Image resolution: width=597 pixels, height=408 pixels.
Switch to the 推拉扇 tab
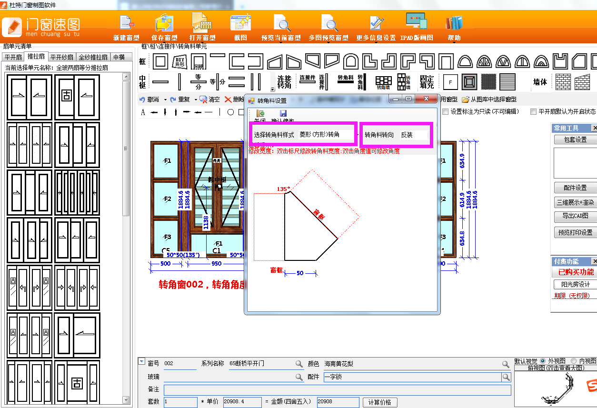pyautogui.click(x=36, y=57)
